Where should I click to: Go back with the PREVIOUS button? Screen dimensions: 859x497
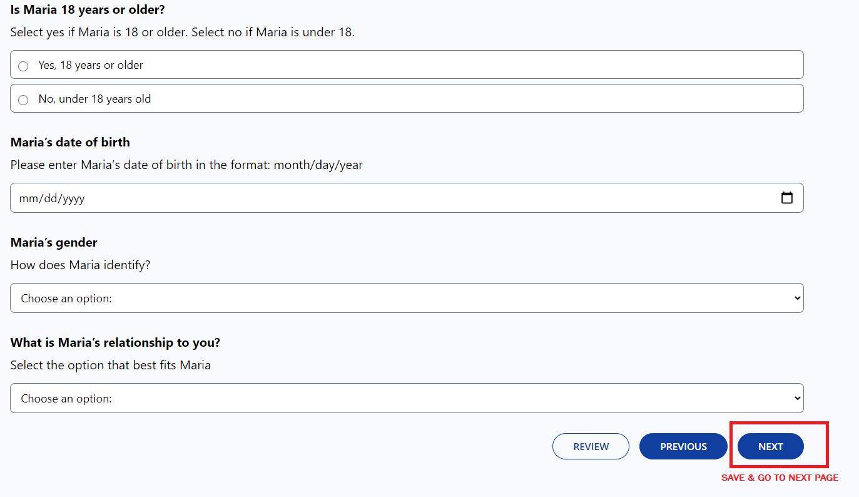point(683,446)
